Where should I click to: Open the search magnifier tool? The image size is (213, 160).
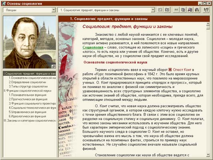click(190, 10)
